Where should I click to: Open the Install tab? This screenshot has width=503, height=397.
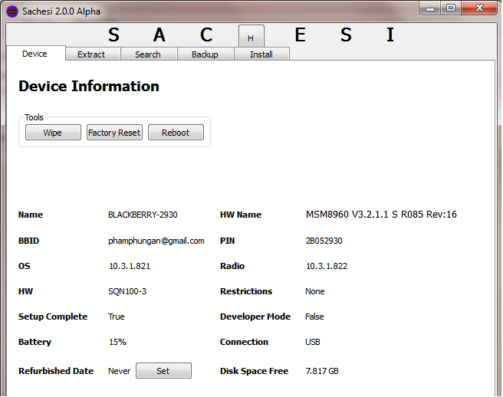click(x=261, y=54)
